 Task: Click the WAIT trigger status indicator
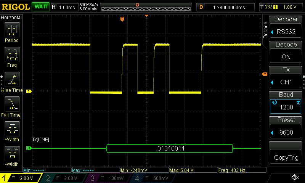pos(41,7)
